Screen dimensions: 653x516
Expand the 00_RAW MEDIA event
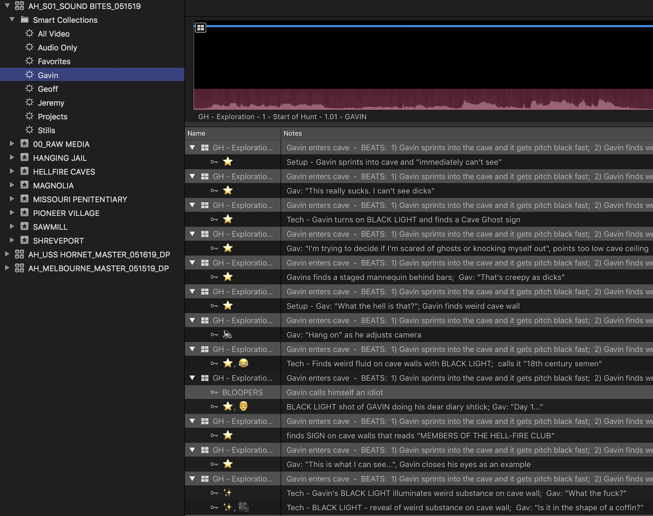coord(12,143)
